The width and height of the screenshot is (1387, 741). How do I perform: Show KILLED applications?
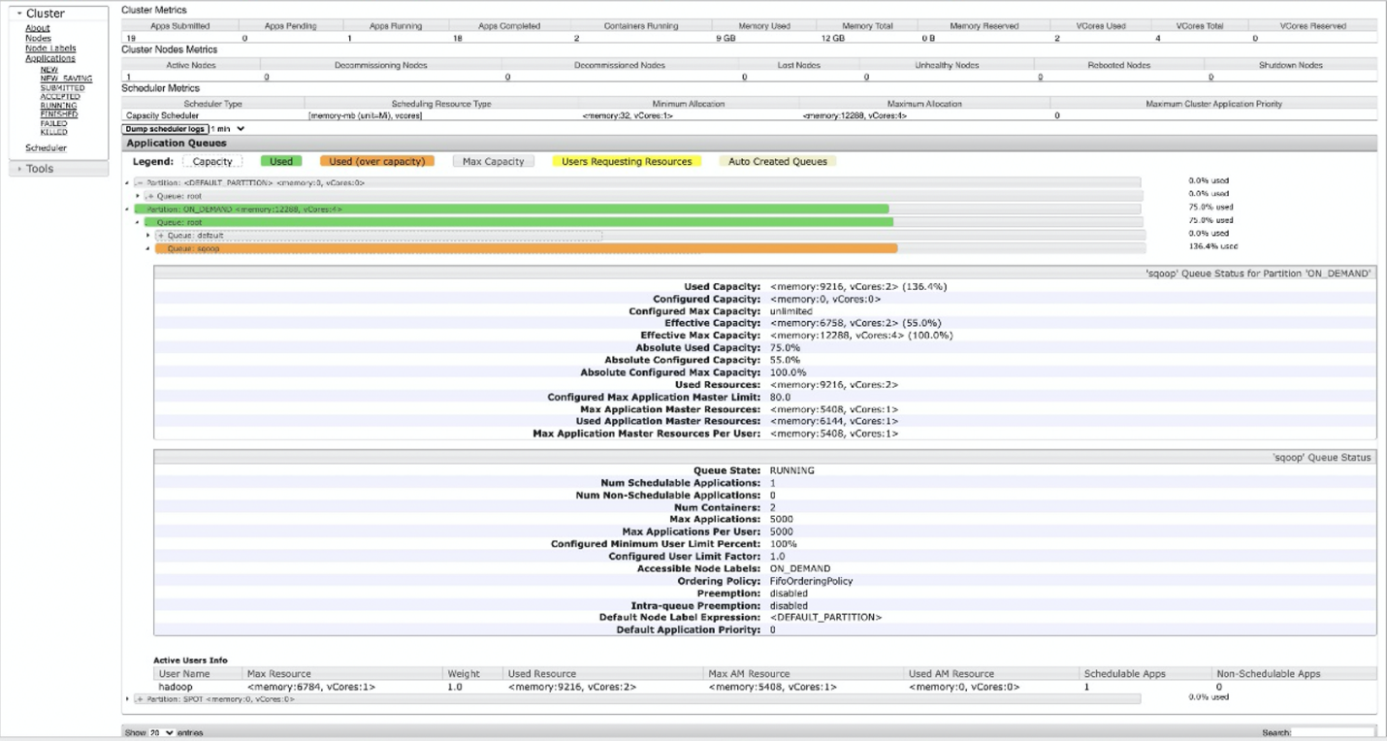[x=54, y=132]
